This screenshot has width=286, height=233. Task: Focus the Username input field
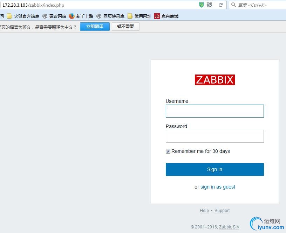215,111
